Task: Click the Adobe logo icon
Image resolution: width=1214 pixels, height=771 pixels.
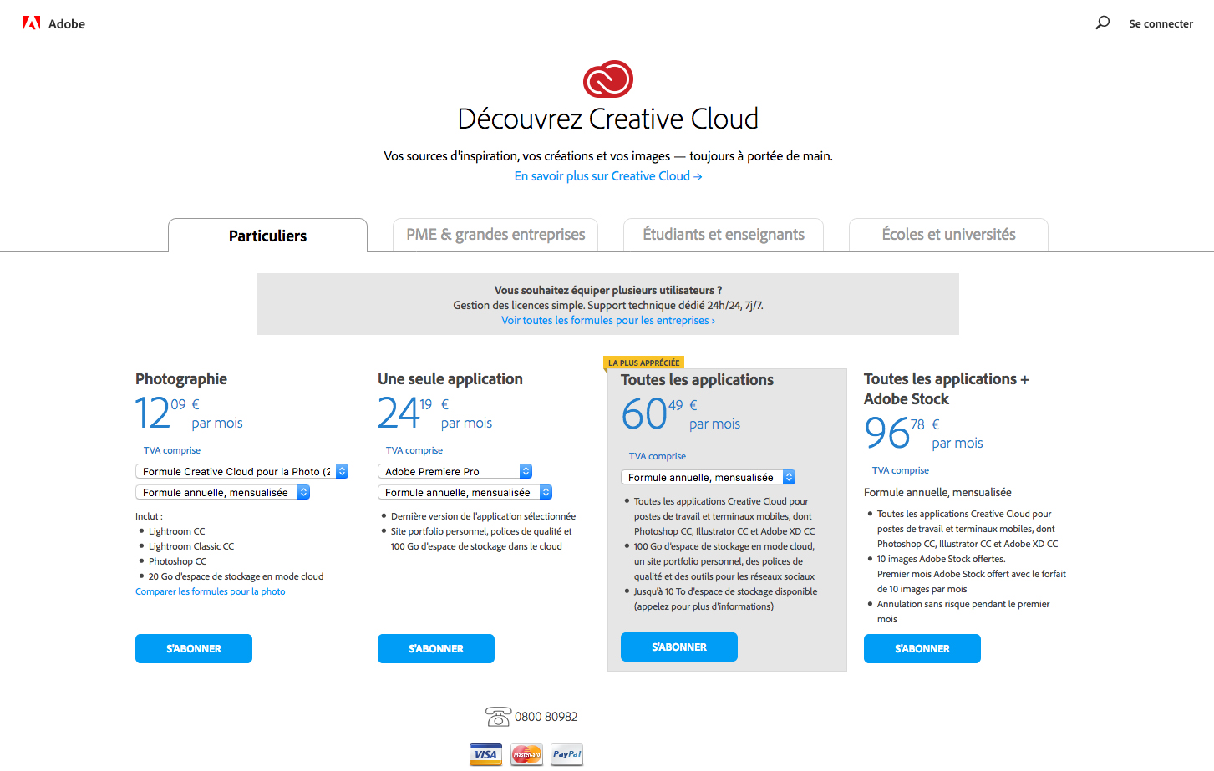Action: point(32,23)
